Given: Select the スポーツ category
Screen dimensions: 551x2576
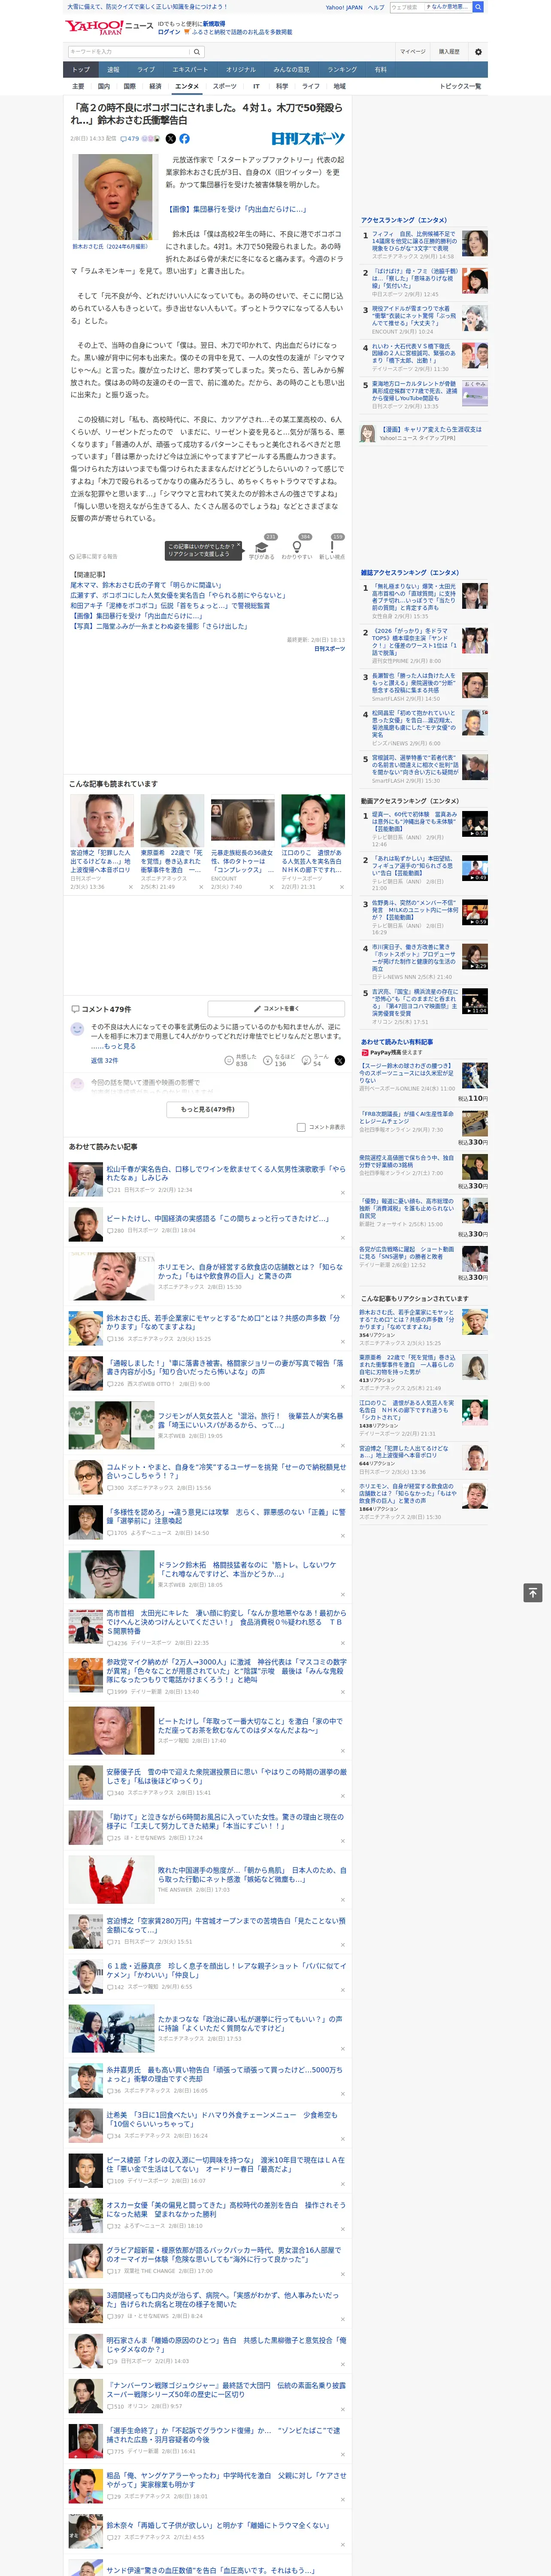Looking at the screenshot, I should [225, 86].
